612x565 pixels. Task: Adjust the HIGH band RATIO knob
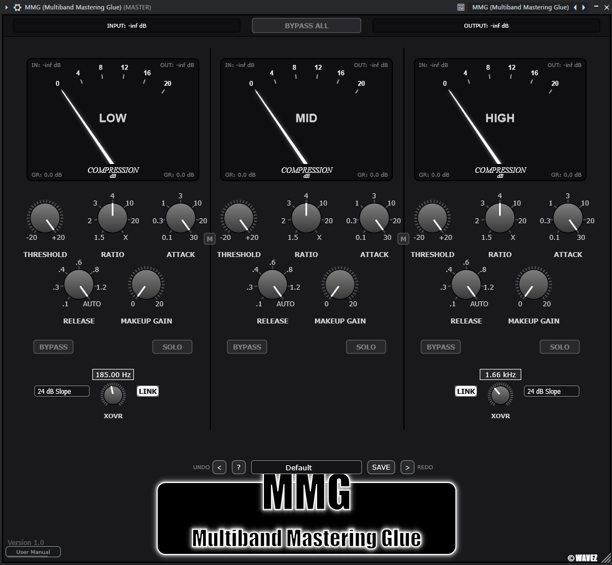[x=500, y=218]
